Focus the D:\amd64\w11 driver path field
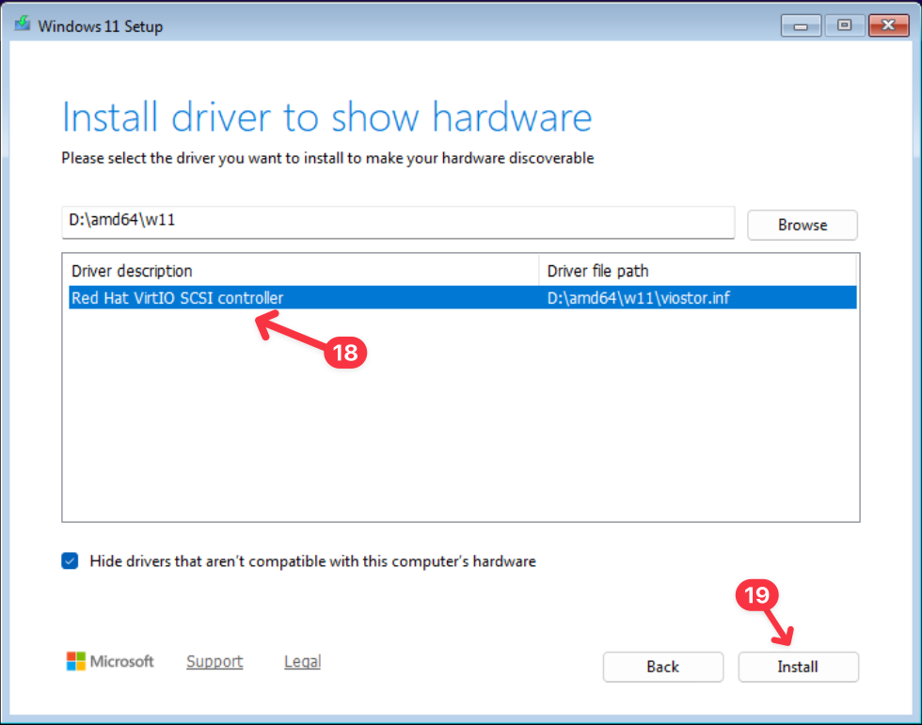The height and width of the screenshot is (725, 922). pos(397,224)
